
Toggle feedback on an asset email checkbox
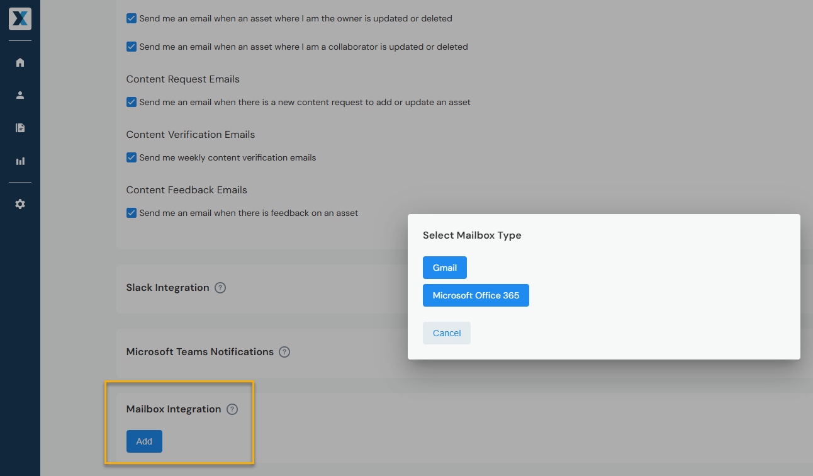[x=132, y=213]
